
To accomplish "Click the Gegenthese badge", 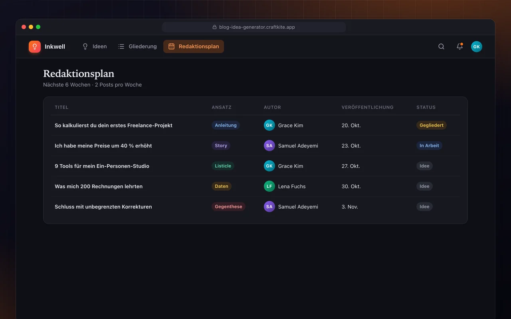I will coord(228,207).
